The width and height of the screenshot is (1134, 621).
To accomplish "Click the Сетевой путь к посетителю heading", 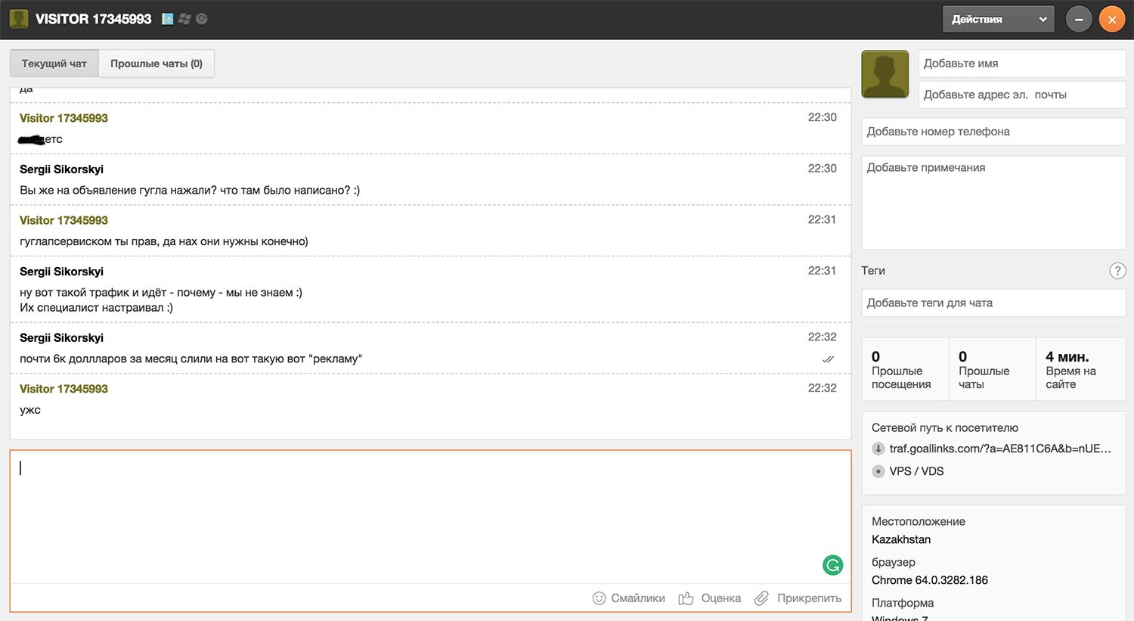I will [x=945, y=428].
